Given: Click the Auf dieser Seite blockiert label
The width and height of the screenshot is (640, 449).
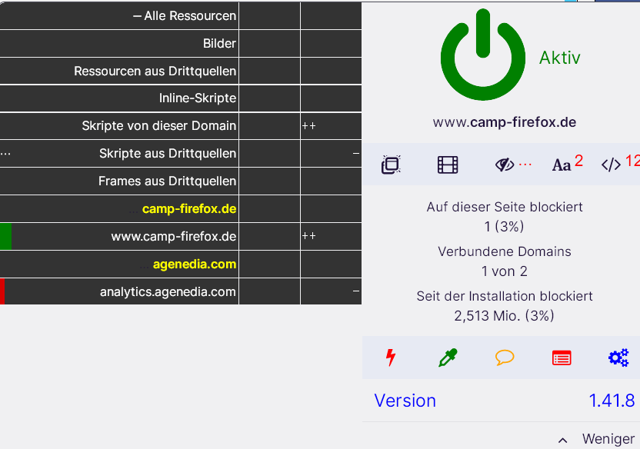Looking at the screenshot, I should coord(505,207).
